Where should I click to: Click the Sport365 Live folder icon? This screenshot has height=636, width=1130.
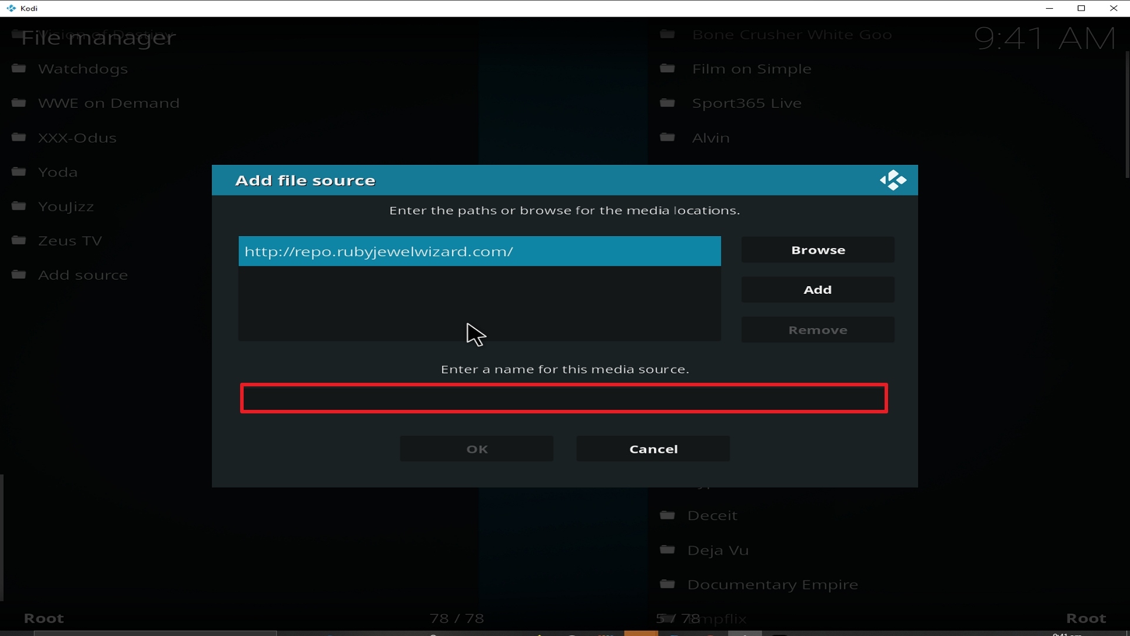pos(667,102)
